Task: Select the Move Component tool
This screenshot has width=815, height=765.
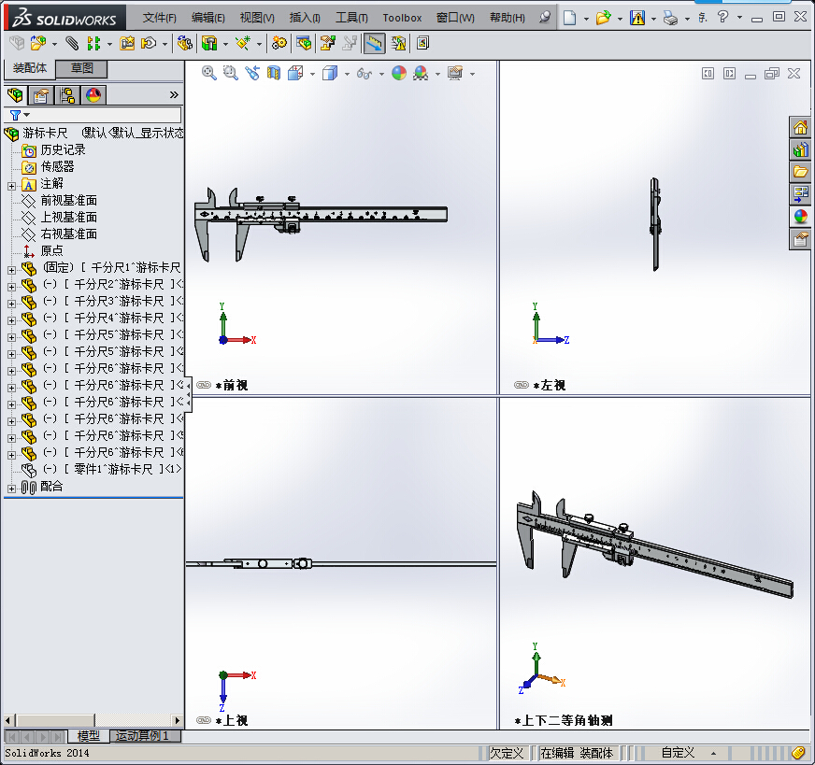Action: tap(149, 43)
